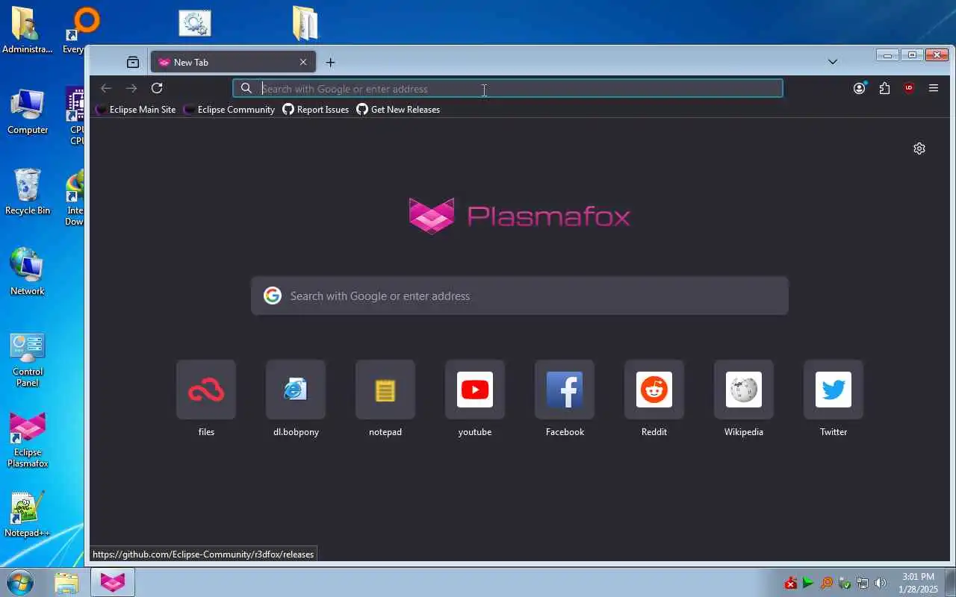Screen dimensions: 956x597
Task: Open the hamburger application menu
Action: [934, 88]
